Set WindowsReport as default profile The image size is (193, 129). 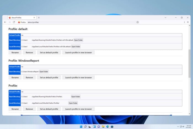pos(49,78)
